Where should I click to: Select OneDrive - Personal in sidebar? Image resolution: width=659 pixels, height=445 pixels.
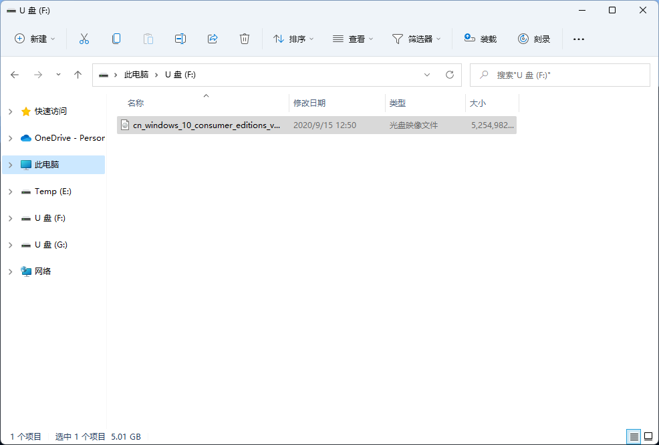[70, 138]
